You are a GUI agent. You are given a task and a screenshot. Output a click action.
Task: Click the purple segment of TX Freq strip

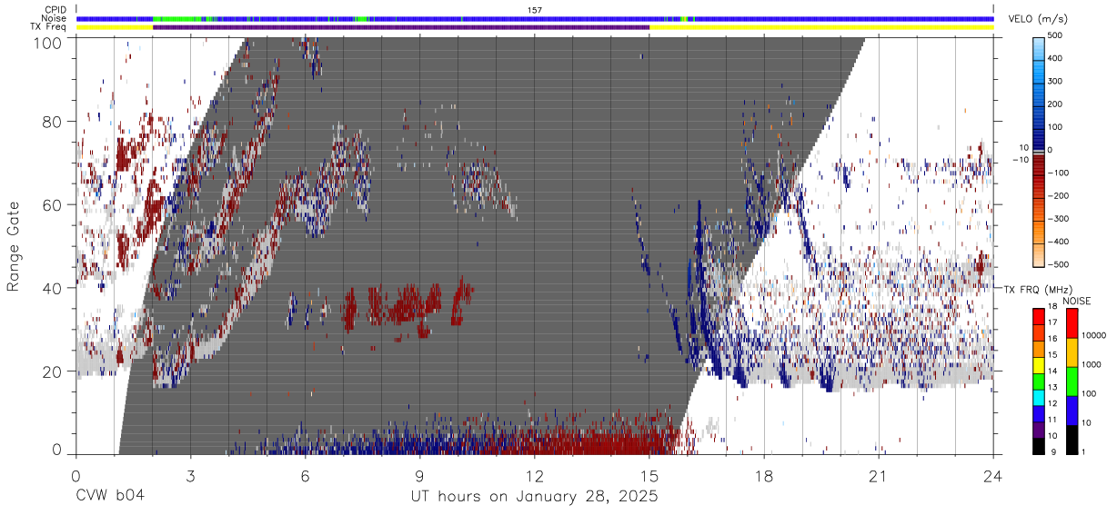(401, 27)
